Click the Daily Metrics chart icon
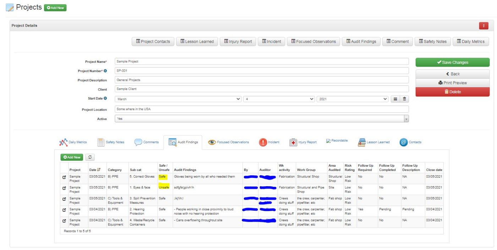This screenshot has width=497, height=250. coord(63,142)
